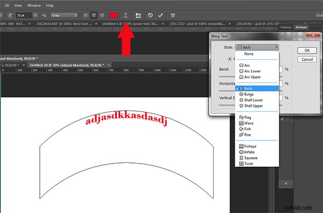Select right align text icon
The width and height of the screenshot is (323, 213).
pyautogui.click(x=102, y=15)
